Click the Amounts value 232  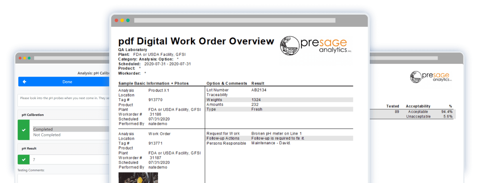point(255,105)
